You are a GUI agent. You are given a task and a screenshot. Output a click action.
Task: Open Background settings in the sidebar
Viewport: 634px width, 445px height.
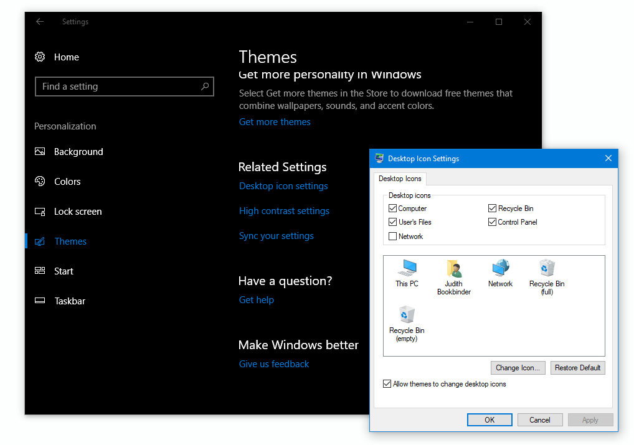pyautogui.click(x=79, y=151)
